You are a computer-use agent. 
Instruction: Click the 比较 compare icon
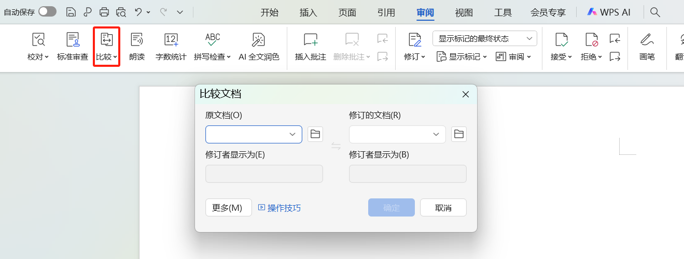tap(107, 39)
